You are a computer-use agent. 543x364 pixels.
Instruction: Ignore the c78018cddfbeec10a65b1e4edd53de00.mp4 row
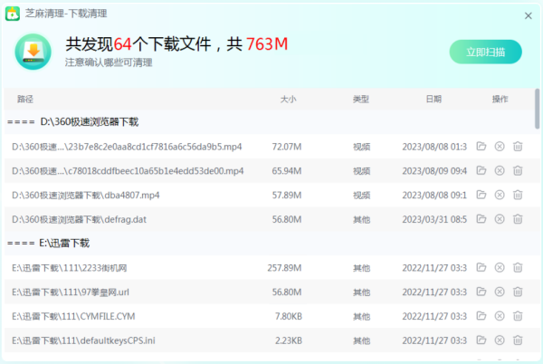[x=500, y=171]
